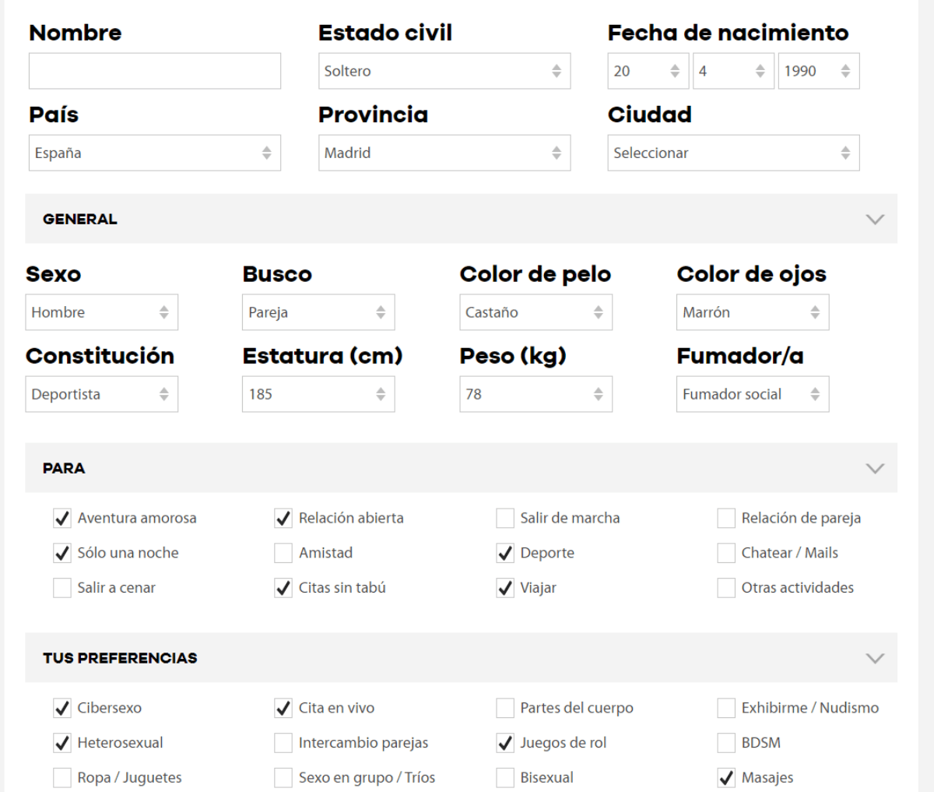Open the País dropdown showing España
The width and height of the screenshot is (934, 792).
coord(154,153)
